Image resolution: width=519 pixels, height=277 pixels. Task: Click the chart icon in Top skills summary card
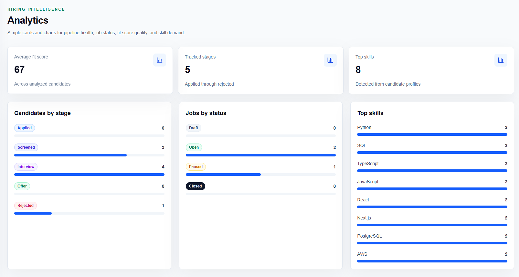point(501,60)
